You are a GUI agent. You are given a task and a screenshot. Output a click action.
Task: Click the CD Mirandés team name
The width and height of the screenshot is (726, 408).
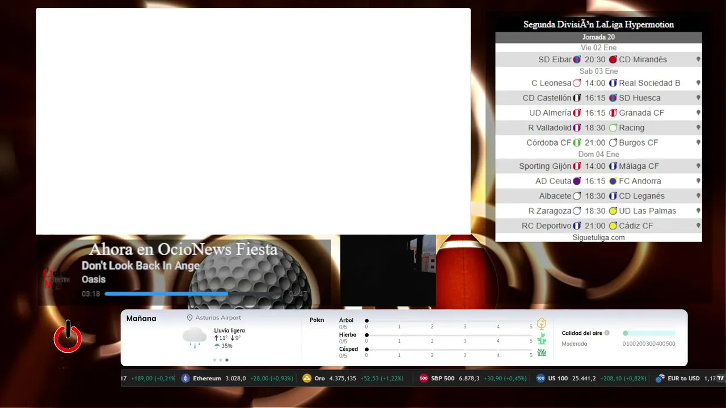(x=643, y=59)
